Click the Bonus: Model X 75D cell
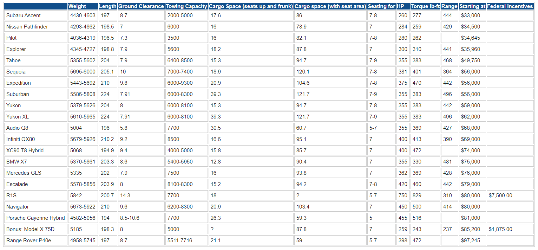 [36, 229]
